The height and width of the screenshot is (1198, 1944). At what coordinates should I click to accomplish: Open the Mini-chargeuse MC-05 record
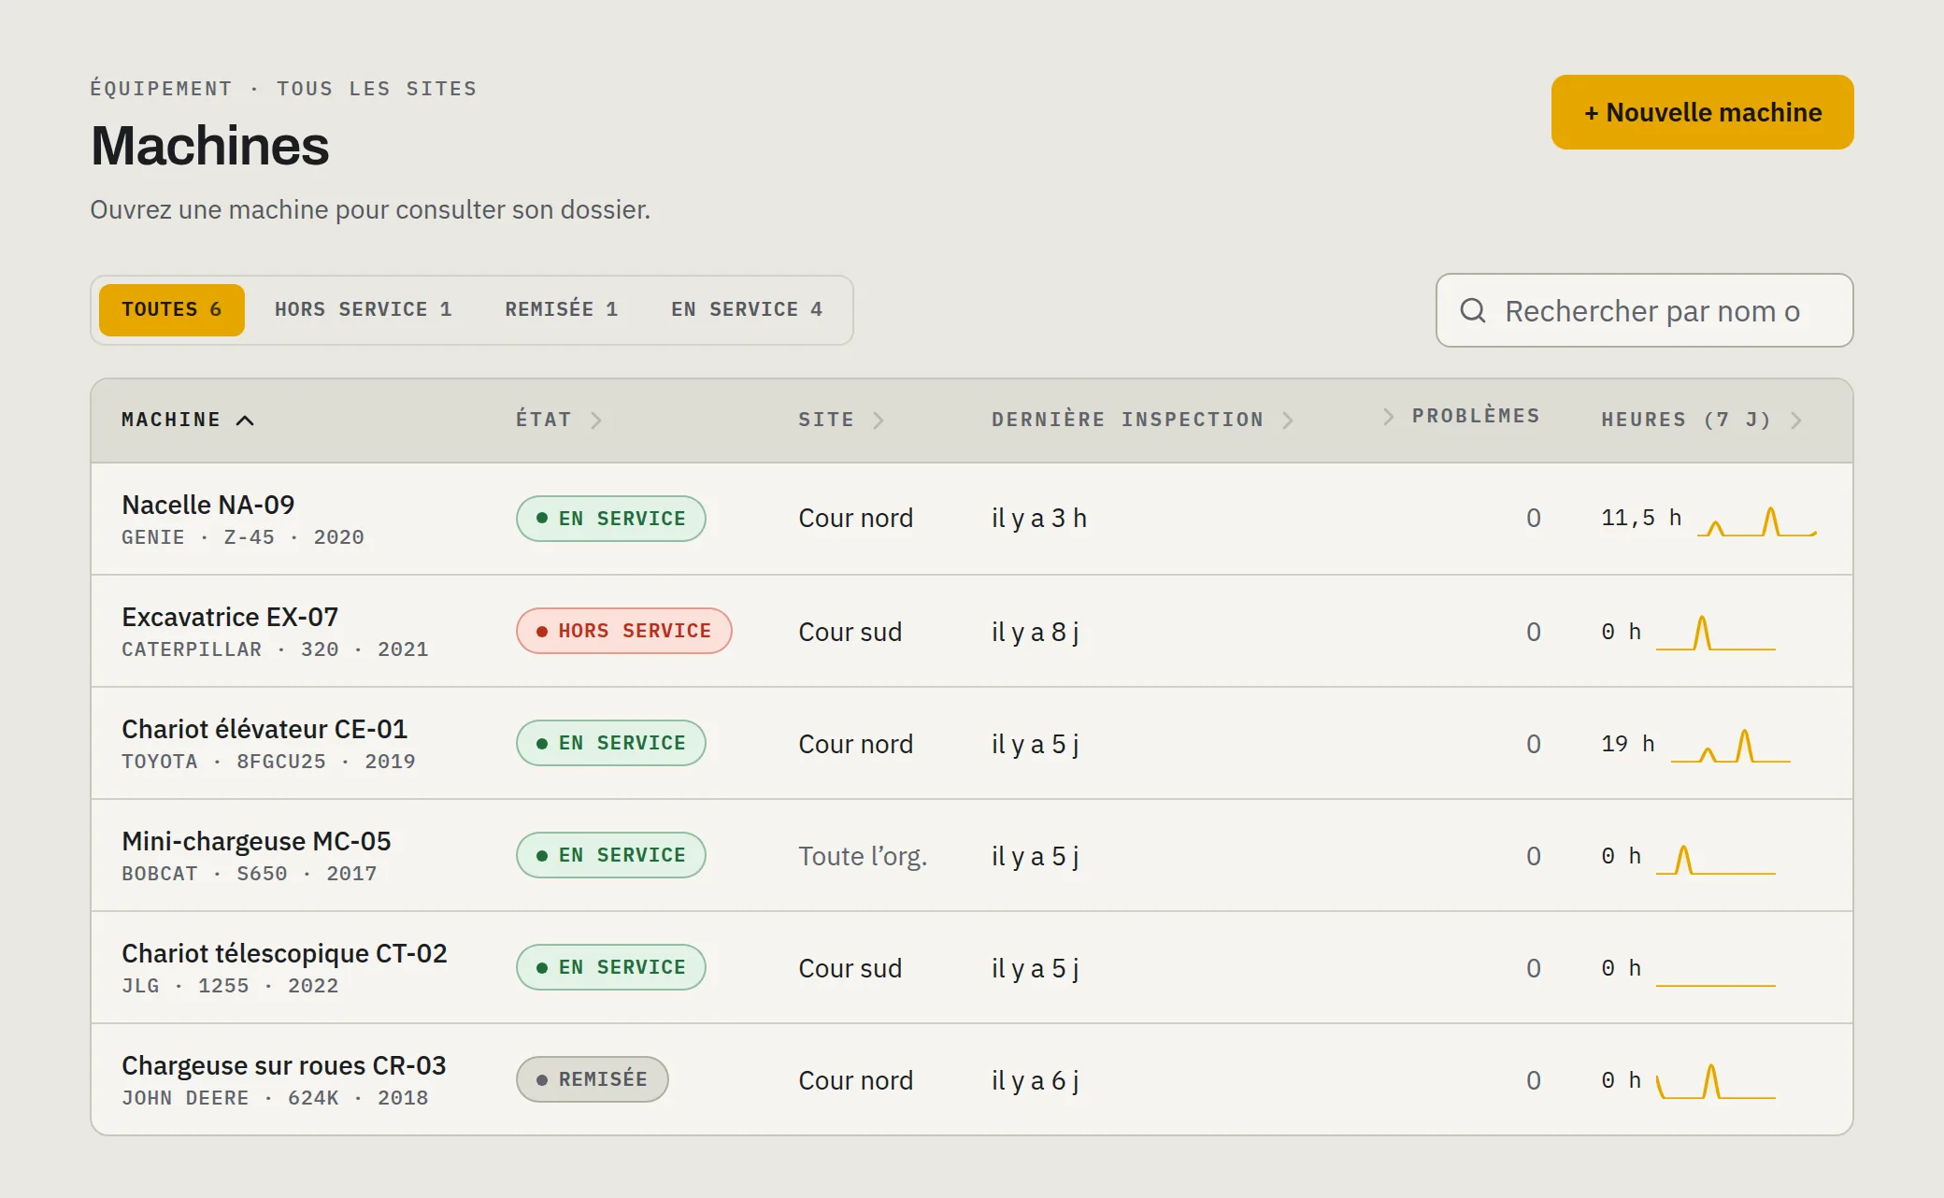tap(972, 855)
